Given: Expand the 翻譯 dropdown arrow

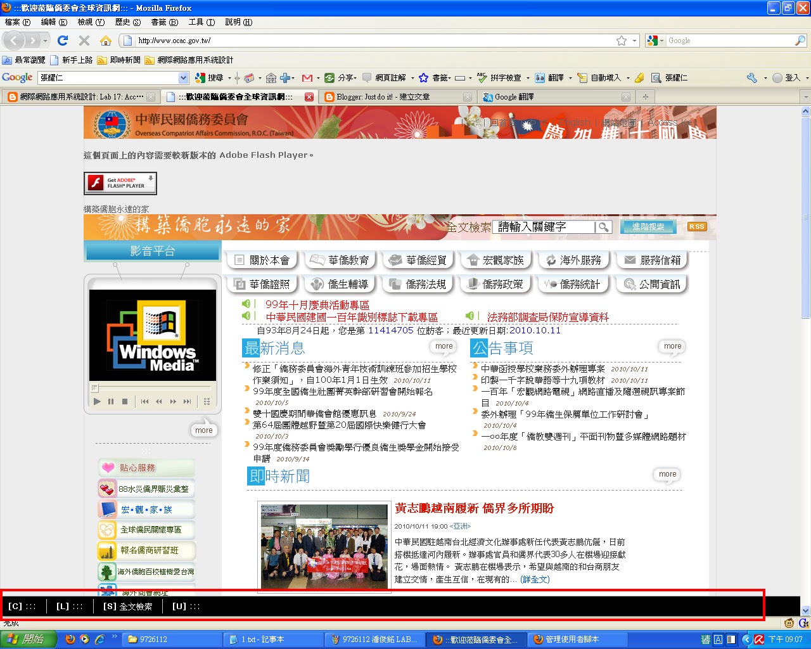Looking at the screenshot, I should [570, 78].
